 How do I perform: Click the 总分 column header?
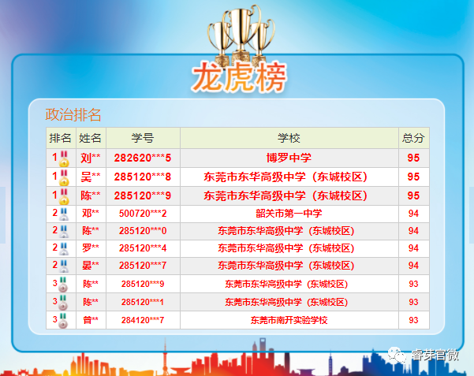[x=413, y=138]
